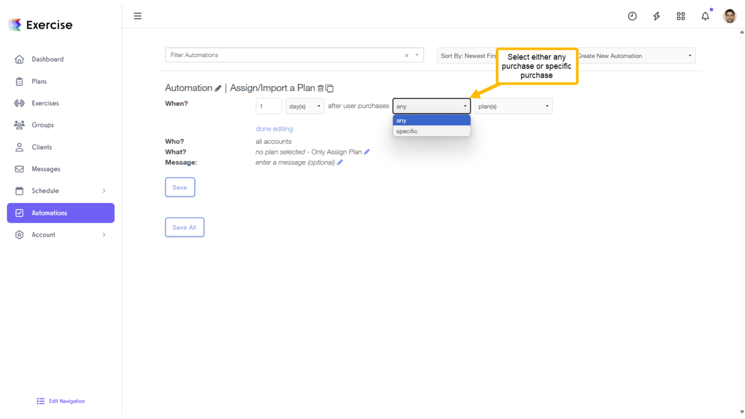745x419 pixels.
Task: Expand the Schedule menu
Action: 45,190
